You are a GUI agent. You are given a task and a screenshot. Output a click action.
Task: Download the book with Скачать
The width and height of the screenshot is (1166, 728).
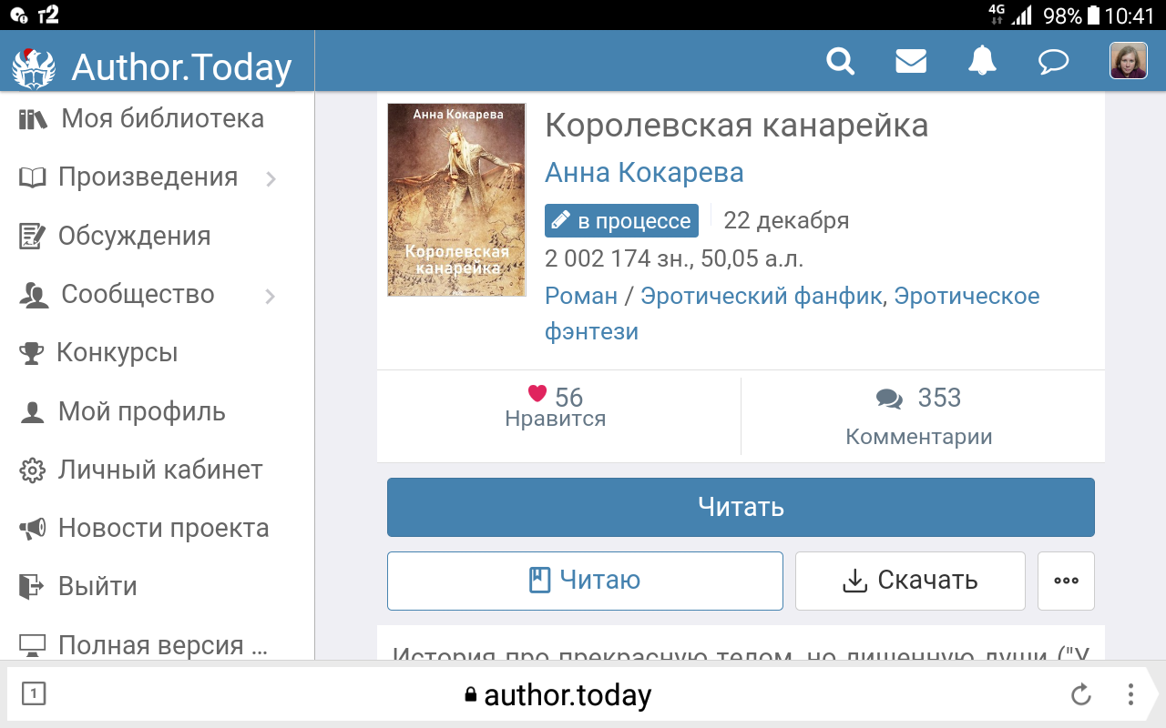[910, 581]
